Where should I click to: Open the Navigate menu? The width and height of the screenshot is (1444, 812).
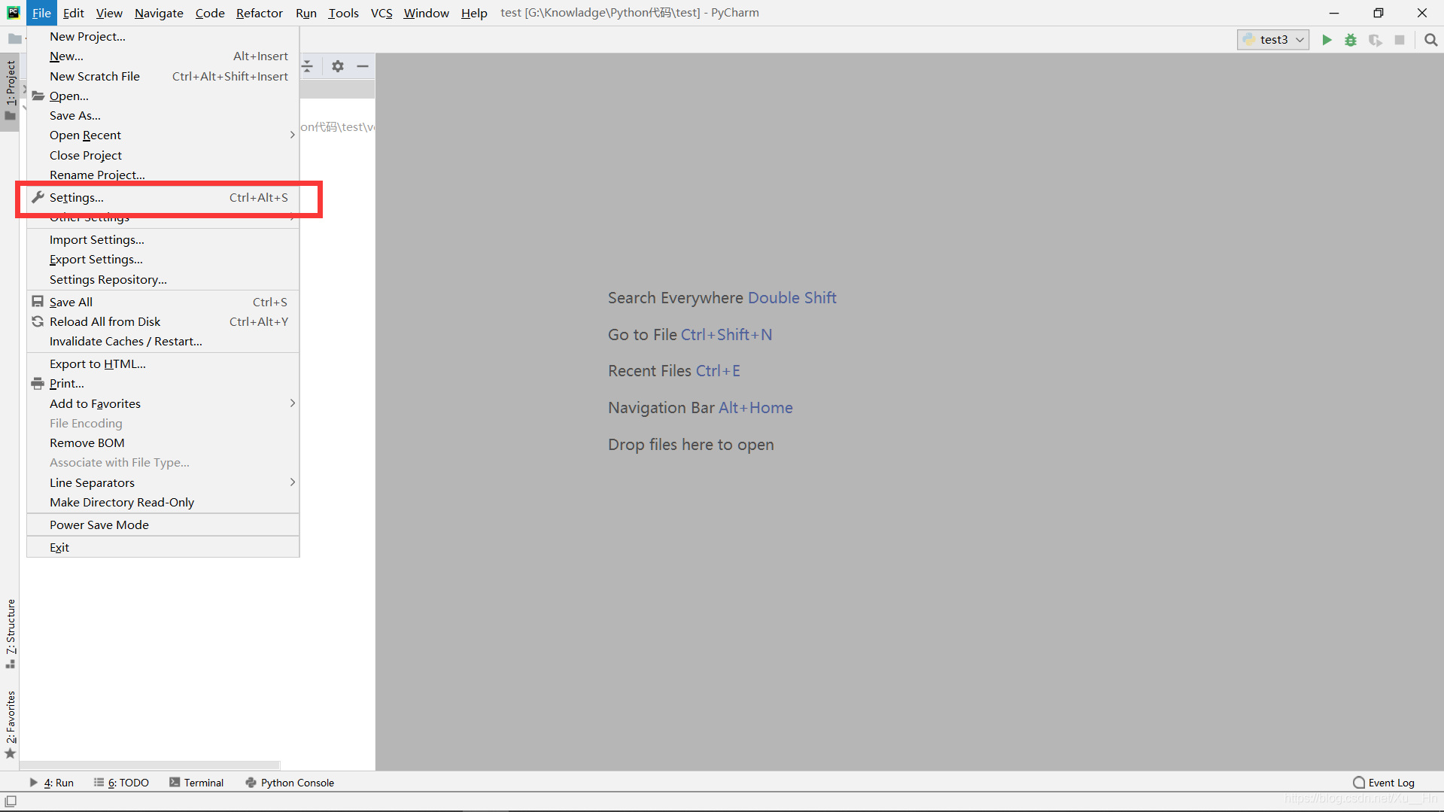click(159, 13)
